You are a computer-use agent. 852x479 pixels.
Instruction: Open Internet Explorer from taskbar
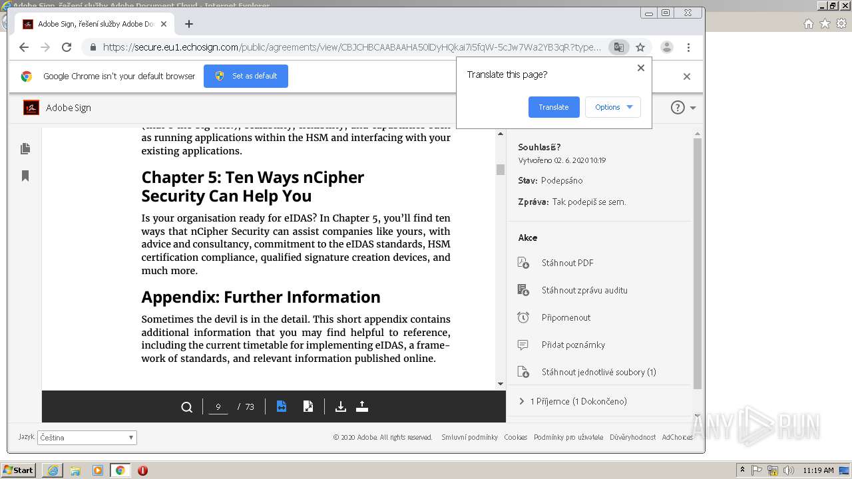tap(53, 470)
